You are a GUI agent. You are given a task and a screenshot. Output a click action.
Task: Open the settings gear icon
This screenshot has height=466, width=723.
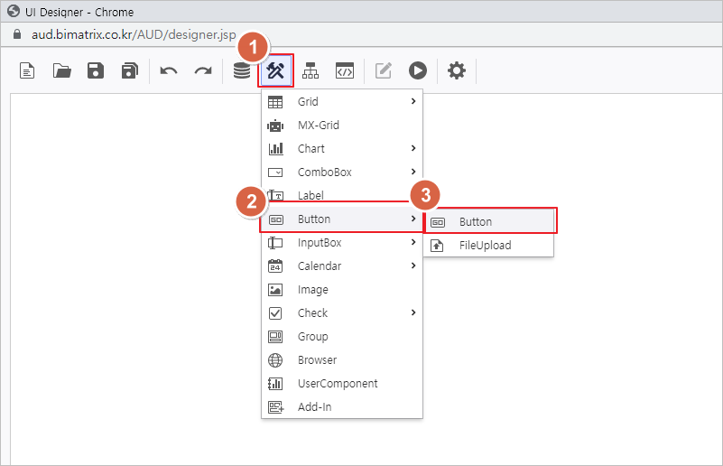tap(457, 70)
